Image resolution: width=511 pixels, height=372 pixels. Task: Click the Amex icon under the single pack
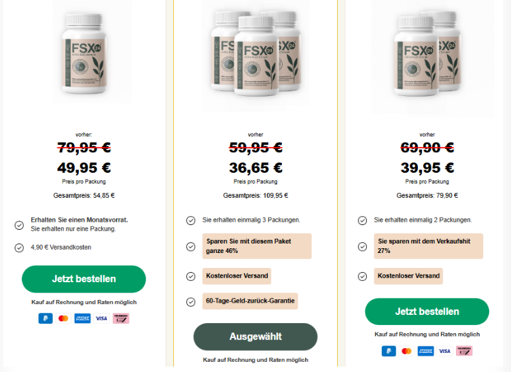[82, 318]
